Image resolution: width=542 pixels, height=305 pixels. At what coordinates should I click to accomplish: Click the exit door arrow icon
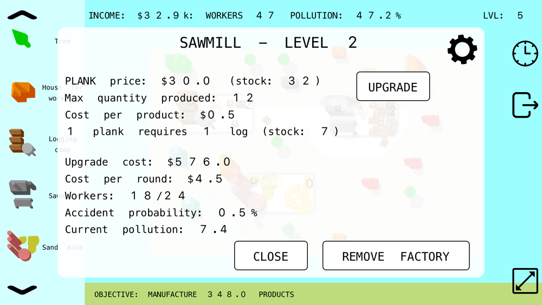[525, 105]
